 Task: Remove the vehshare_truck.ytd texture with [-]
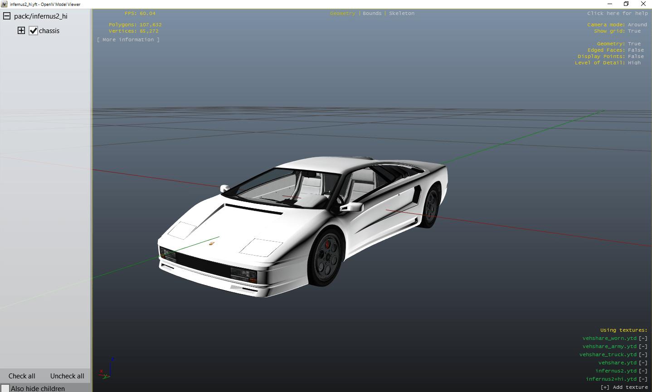[x=643, y=354]
